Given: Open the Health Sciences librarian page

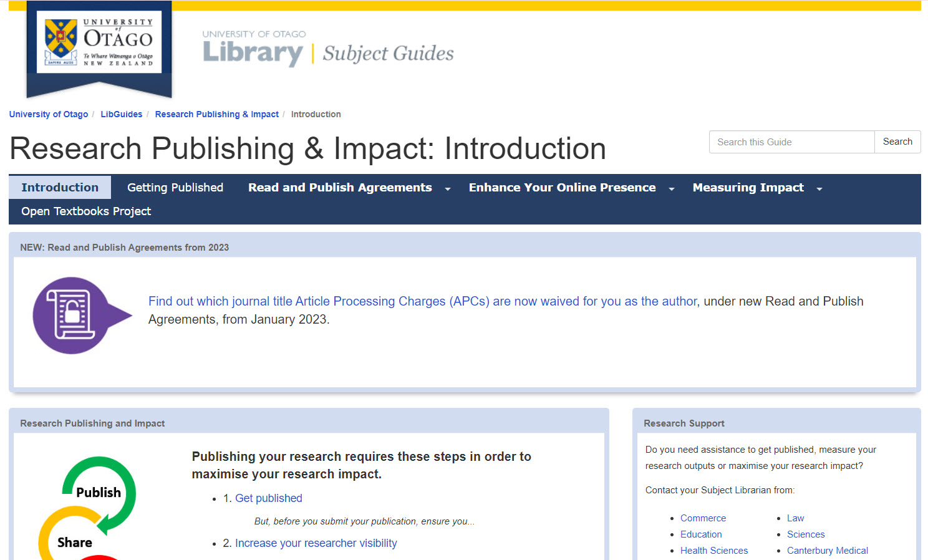Looking at the screenshot, I should coord(714,551).
